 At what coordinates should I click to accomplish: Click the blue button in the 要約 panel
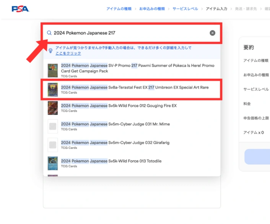[x=257, y=157]
